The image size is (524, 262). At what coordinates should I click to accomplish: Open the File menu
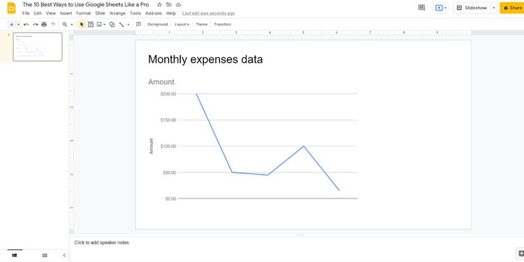click(x=26, y=13)
